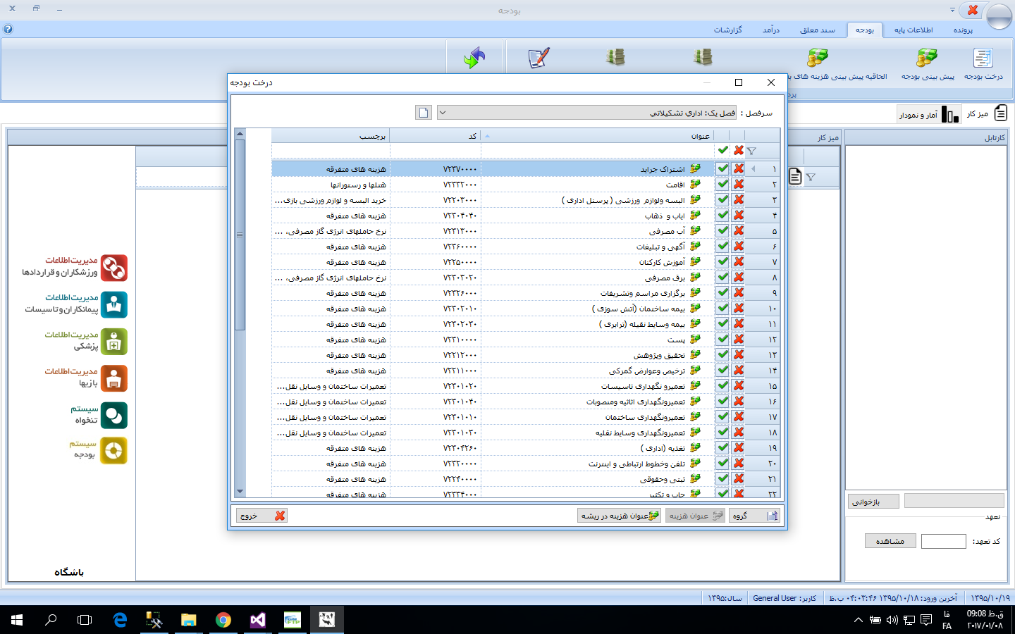The image size is (1015, 634).
Task: Open سیستم بودجه from the sidebar
Action: pos(113,451)
